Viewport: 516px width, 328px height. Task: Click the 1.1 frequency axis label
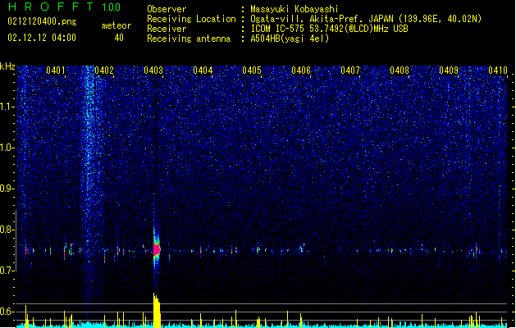pyautogui.click(x=7, y=107)
